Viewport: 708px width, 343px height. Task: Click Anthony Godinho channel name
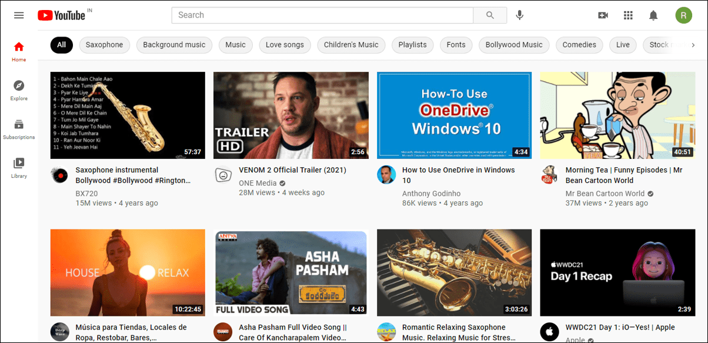[x=431, y=193]
